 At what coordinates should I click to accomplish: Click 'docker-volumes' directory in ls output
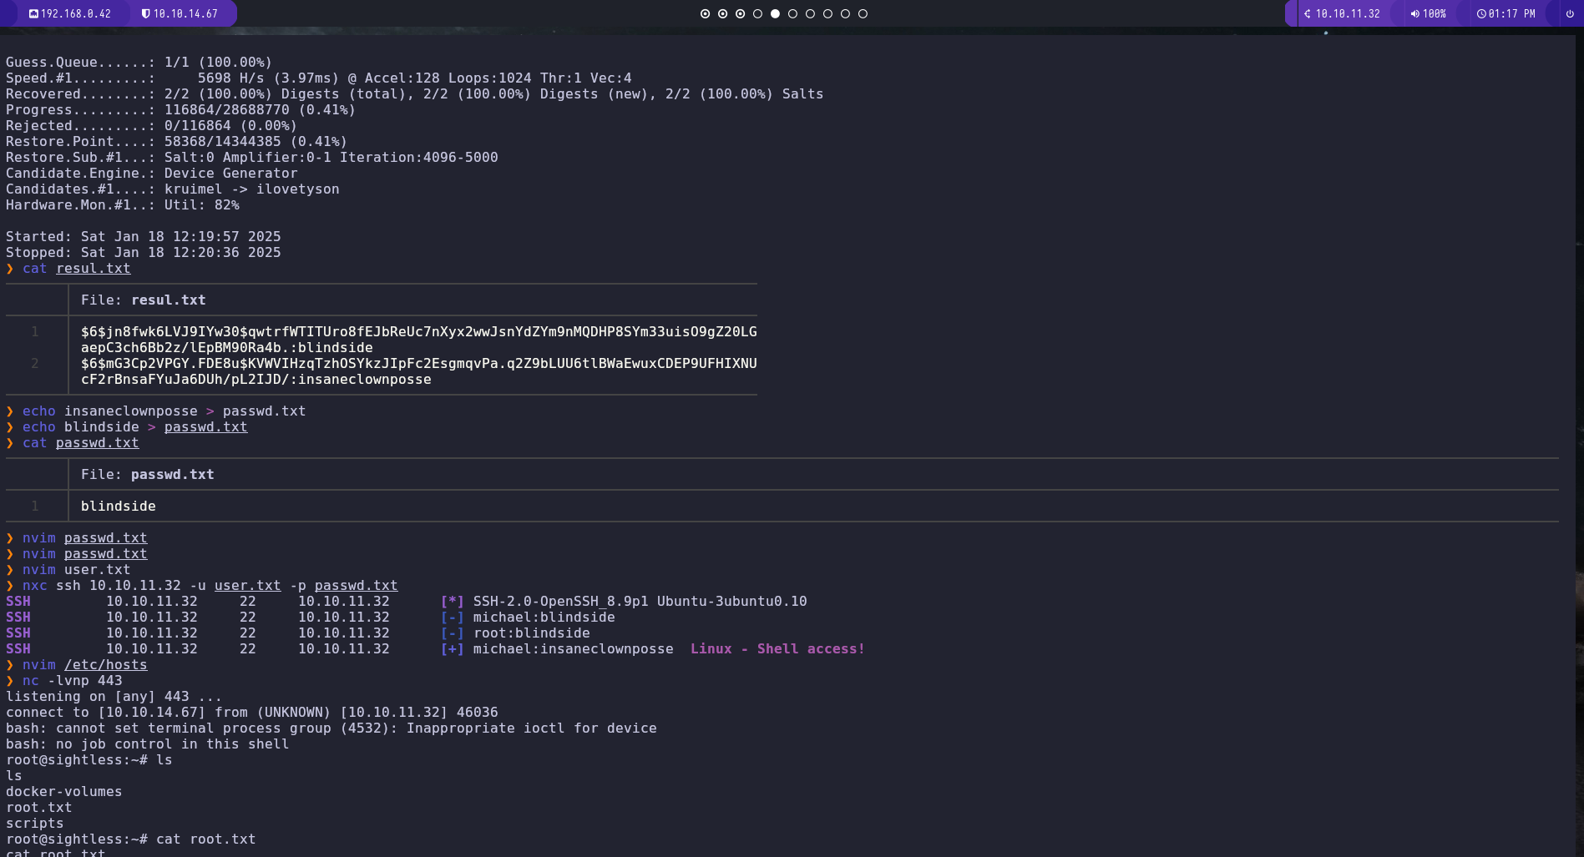pos(64,792)
